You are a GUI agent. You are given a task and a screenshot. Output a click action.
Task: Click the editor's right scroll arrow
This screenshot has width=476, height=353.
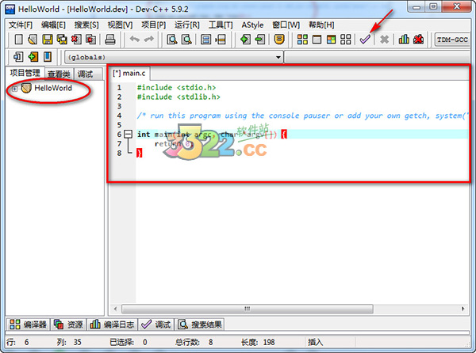[x=463, y=309]
